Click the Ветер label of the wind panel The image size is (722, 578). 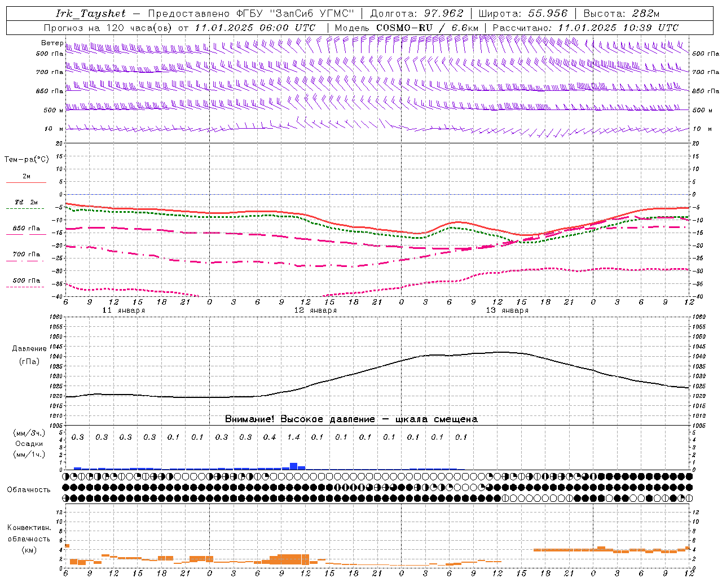point(52,43)
